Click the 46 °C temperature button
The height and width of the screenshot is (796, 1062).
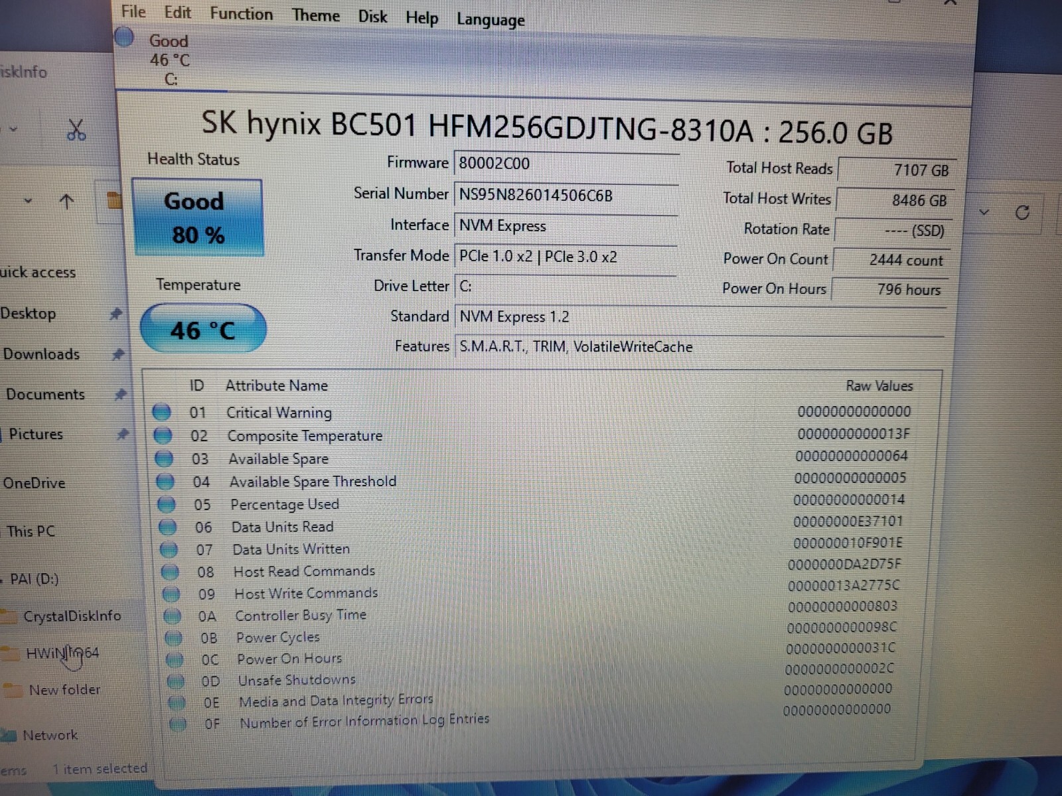coord(203,329)
